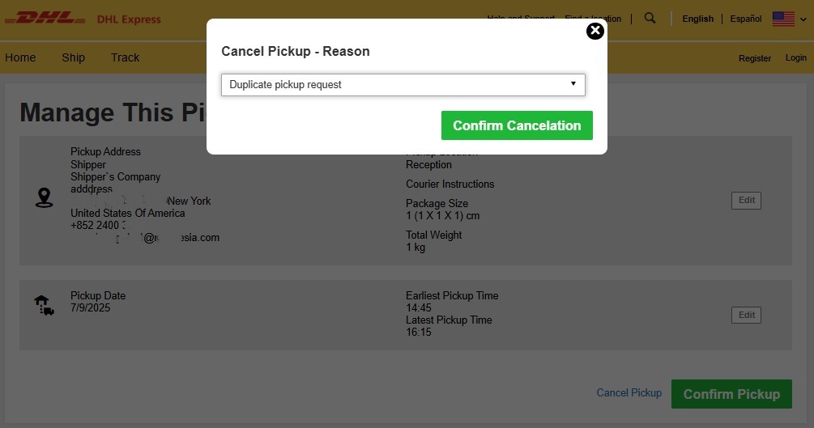Screen dimensions: 814x428
Task: Switch language to Español
Action: point(745,19)
